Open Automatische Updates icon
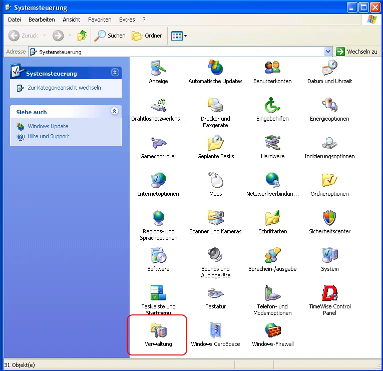Viewport: 383px width, 371px height. click(215, 68)
